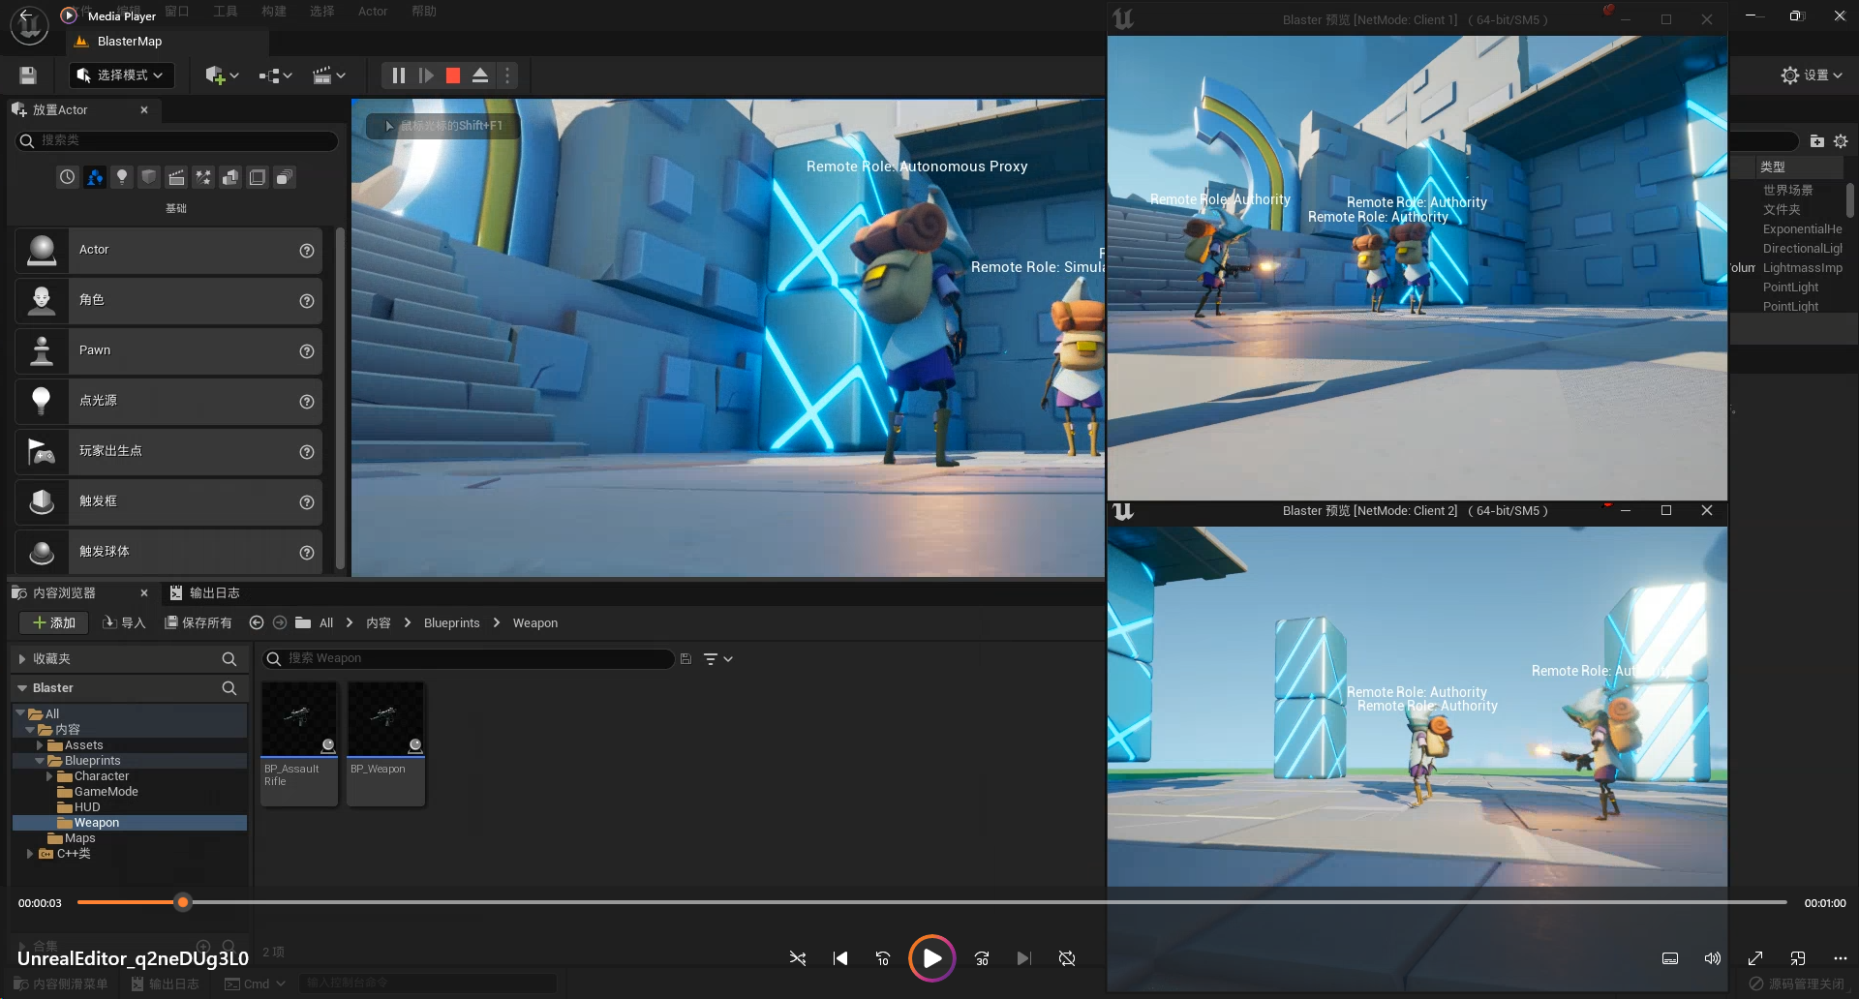
Task: Toggle repeat mode in Media Player
Action: pos(1067,958)
